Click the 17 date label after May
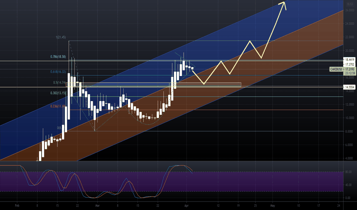The height and width of the screenshot is (210, 357). click(x=319, y=206)
